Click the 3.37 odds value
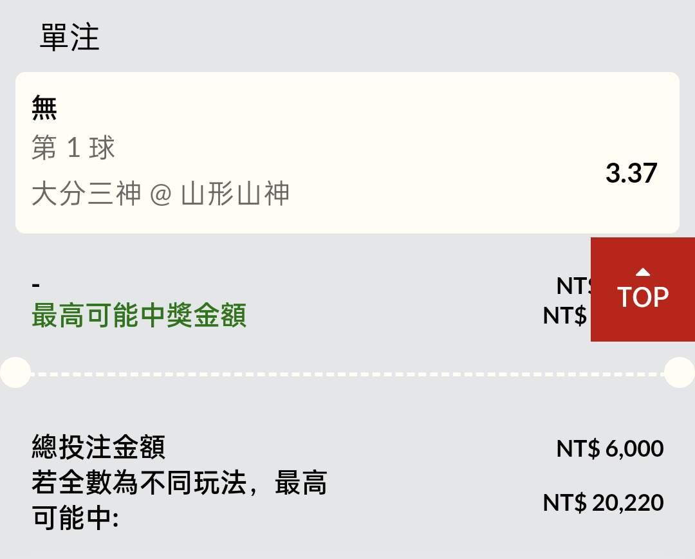The height and width of the screenshot is (559, 695). click(x=631, y=173)
